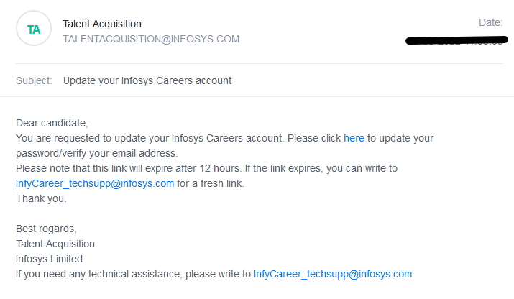514x299 pixels.
Task: Click the 'password/verify your email address.' line
Action: 97,153
